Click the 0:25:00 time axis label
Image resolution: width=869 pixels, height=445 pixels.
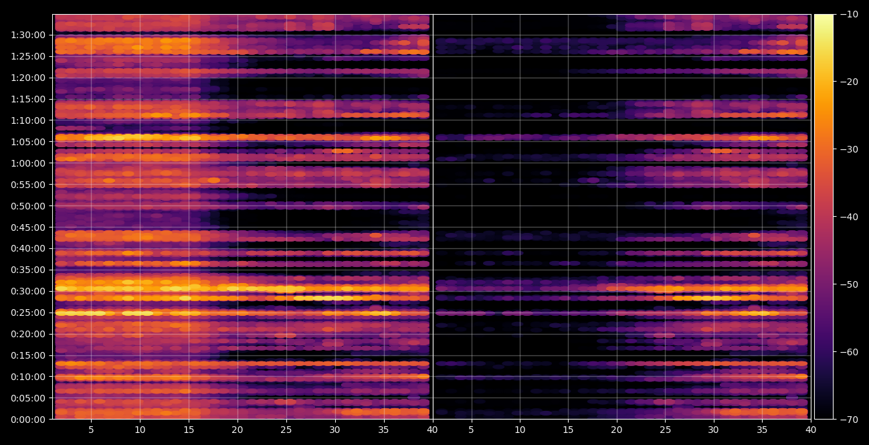[28, 313]
